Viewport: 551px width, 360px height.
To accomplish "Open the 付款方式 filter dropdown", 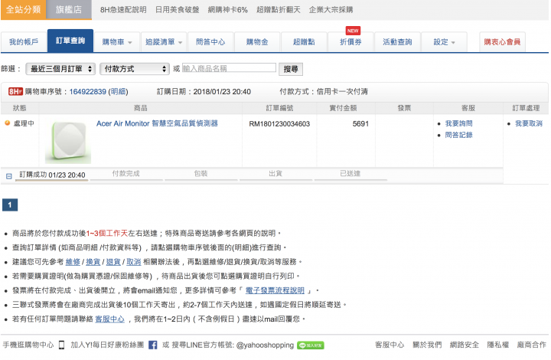I will pyautogui.click(x=135, y=69).
